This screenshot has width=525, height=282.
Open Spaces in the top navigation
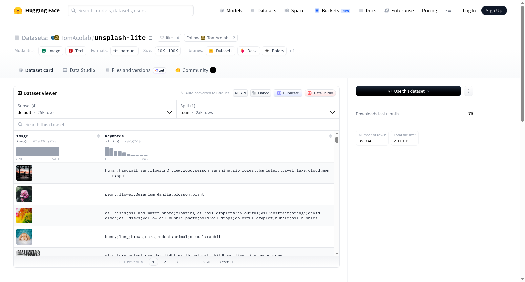(x=295, y=10)
